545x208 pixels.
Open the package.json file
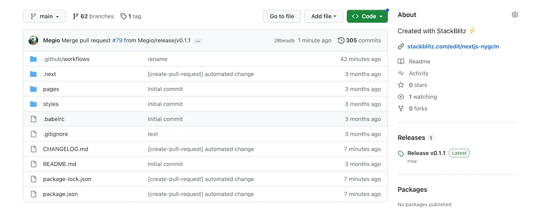[60, 194]
